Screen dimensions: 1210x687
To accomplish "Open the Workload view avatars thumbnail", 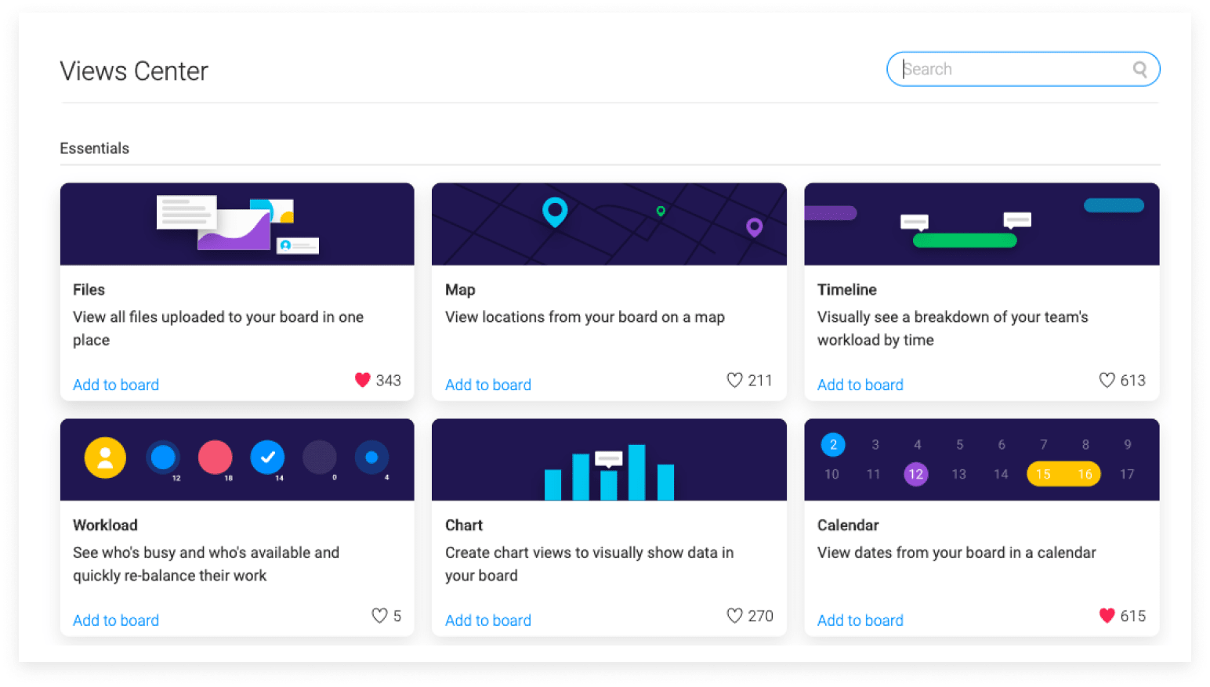I will tap(237, 460).
